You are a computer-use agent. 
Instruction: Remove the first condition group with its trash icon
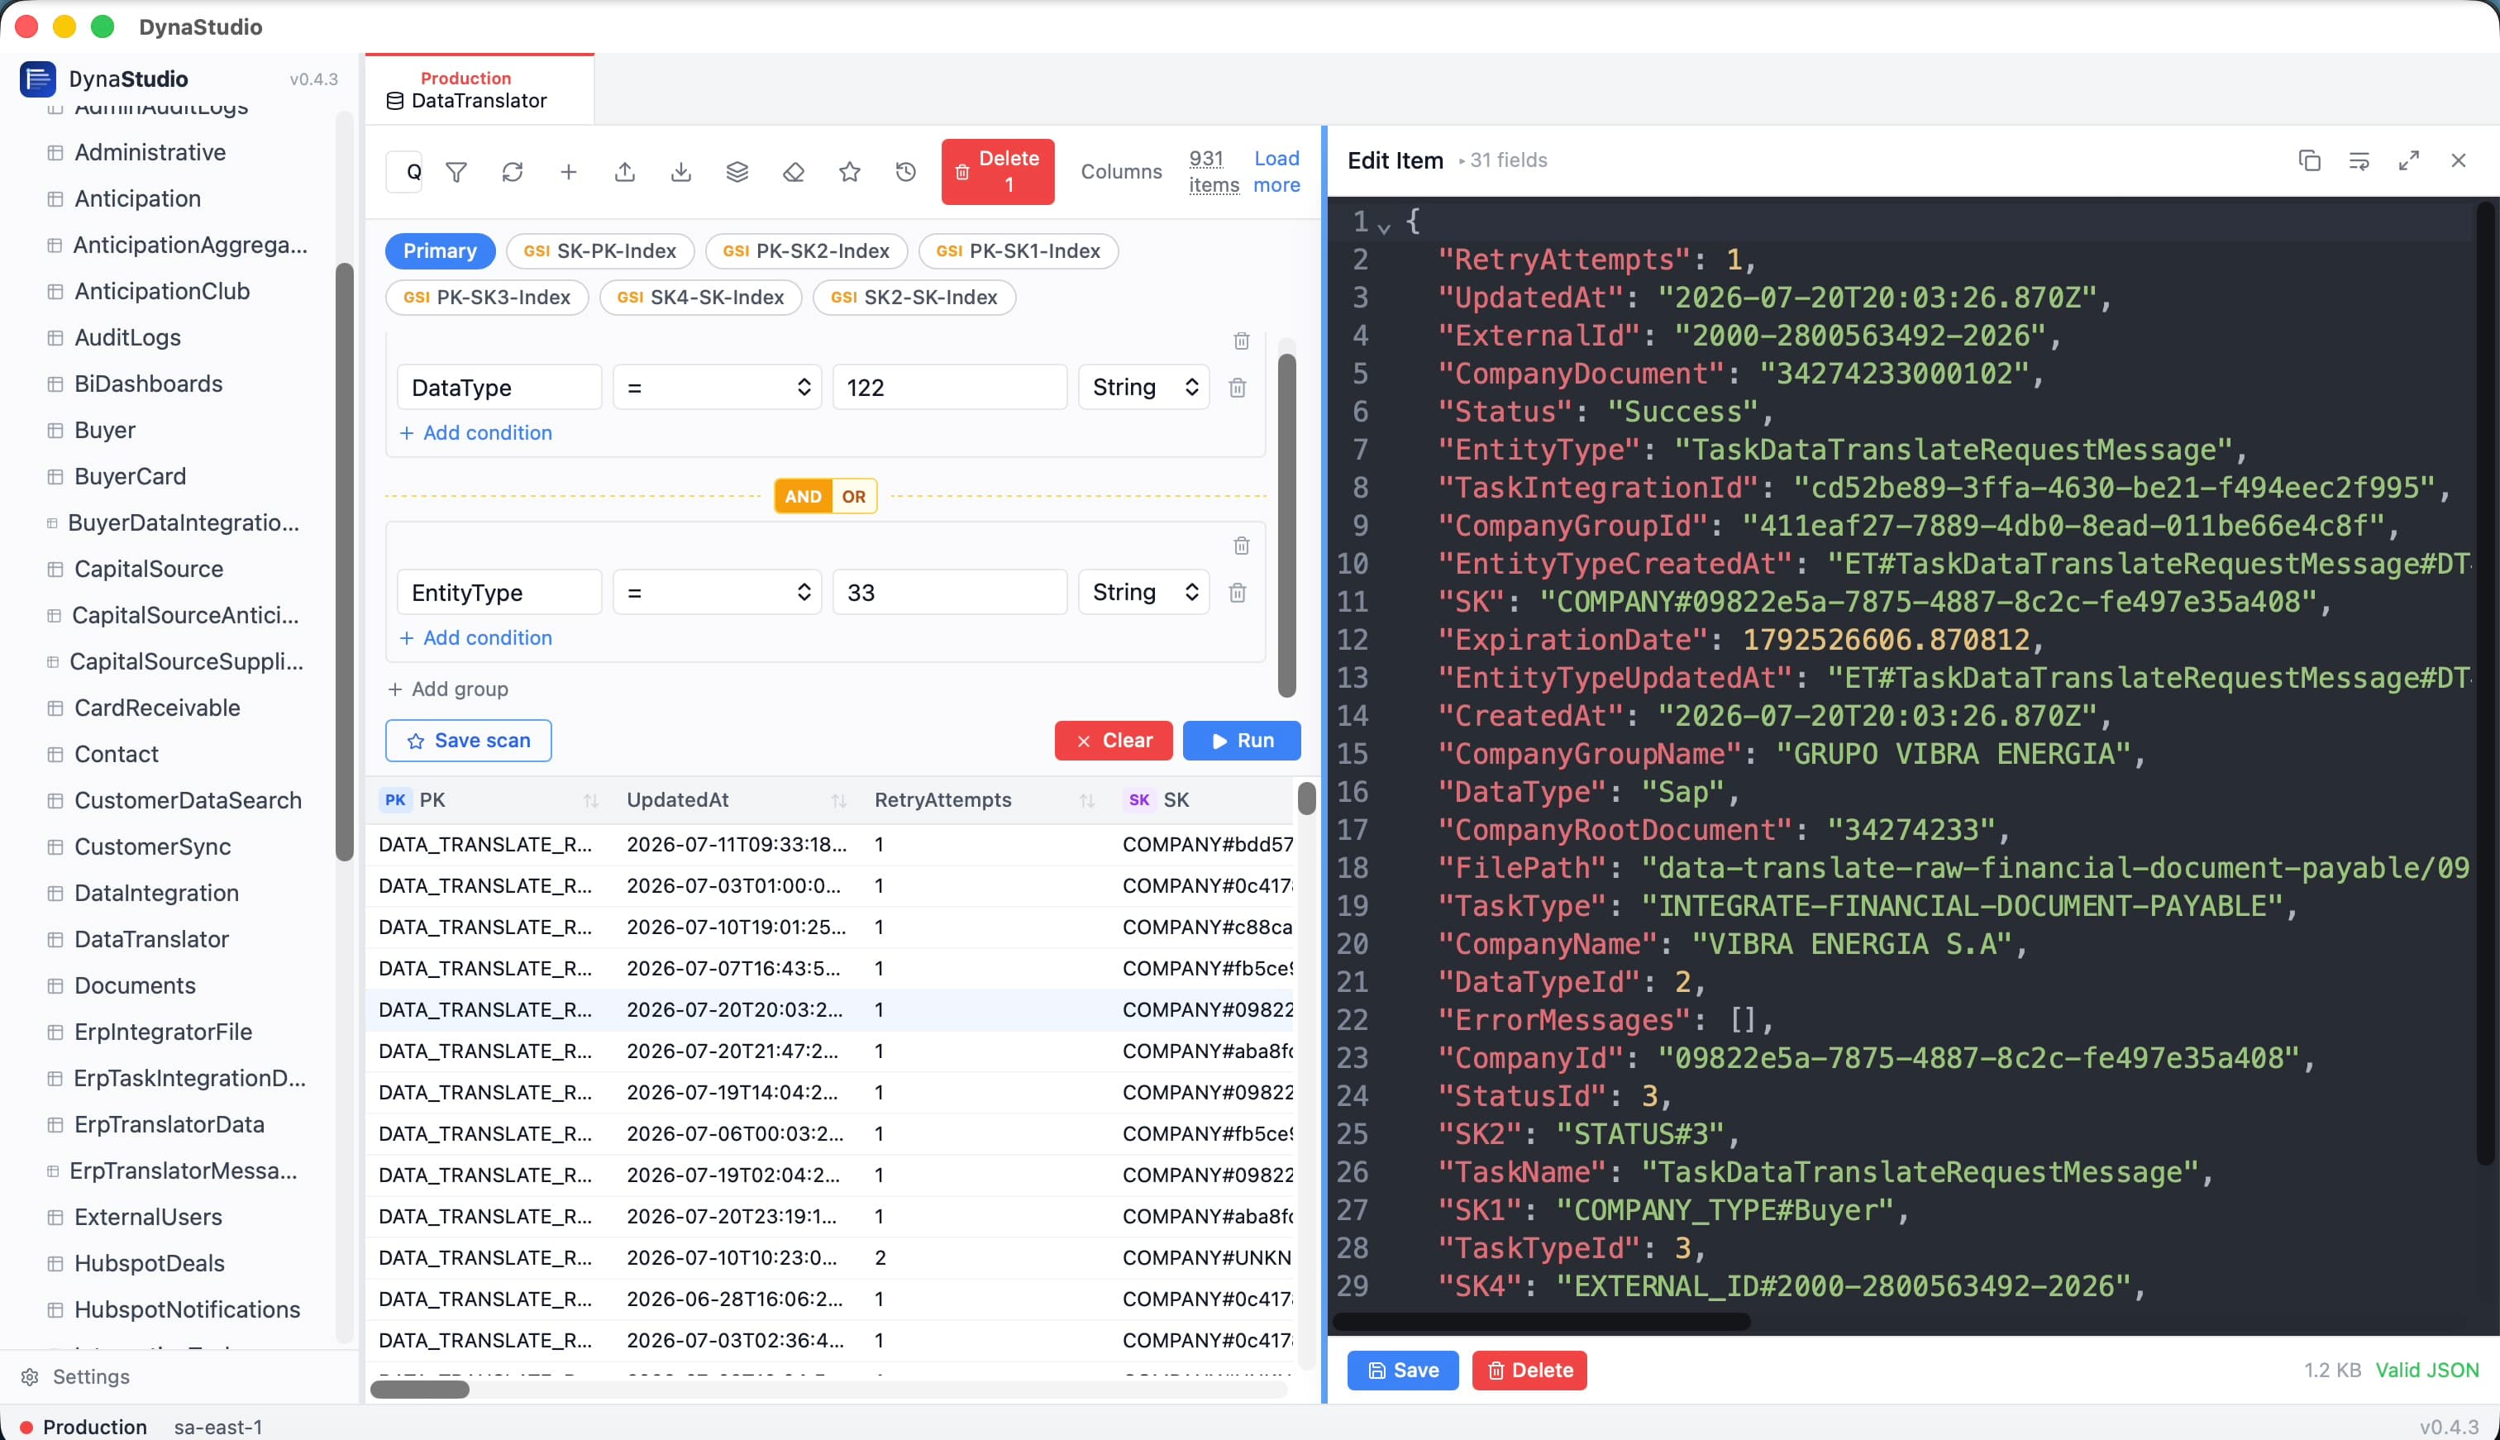(x=1242, y=341)
